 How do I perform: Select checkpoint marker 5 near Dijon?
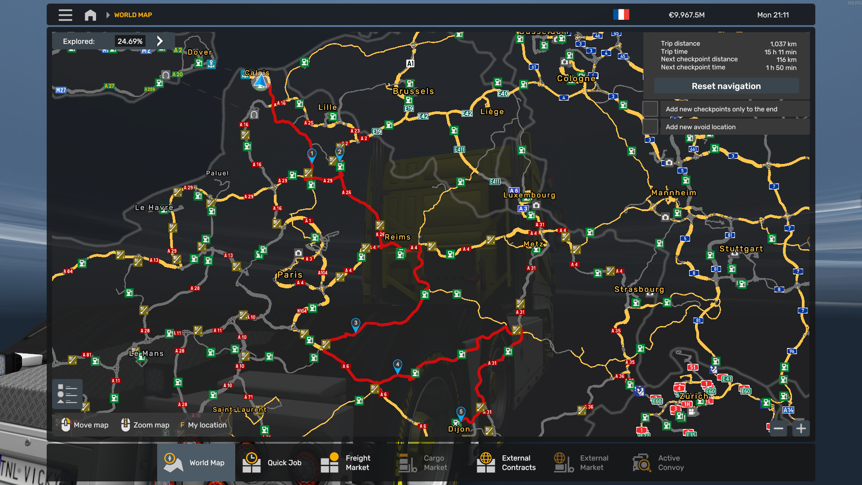point(461,413)
